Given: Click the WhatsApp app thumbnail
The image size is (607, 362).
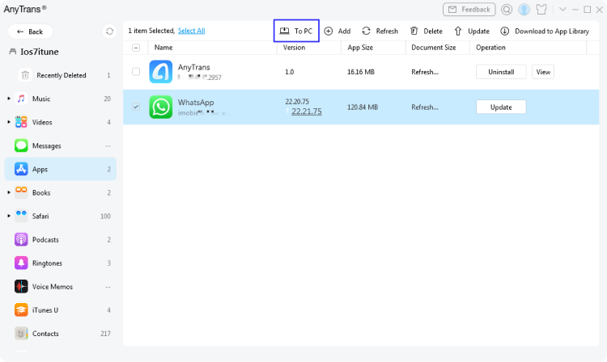Looking at the screenshot, I should click(x=161, y=107).
